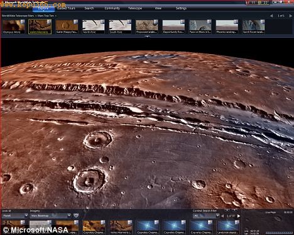Open the Guided Tours tab
The width and height of the screenshot is (294, 235).
pyautogui.click(x=66, y=8)
